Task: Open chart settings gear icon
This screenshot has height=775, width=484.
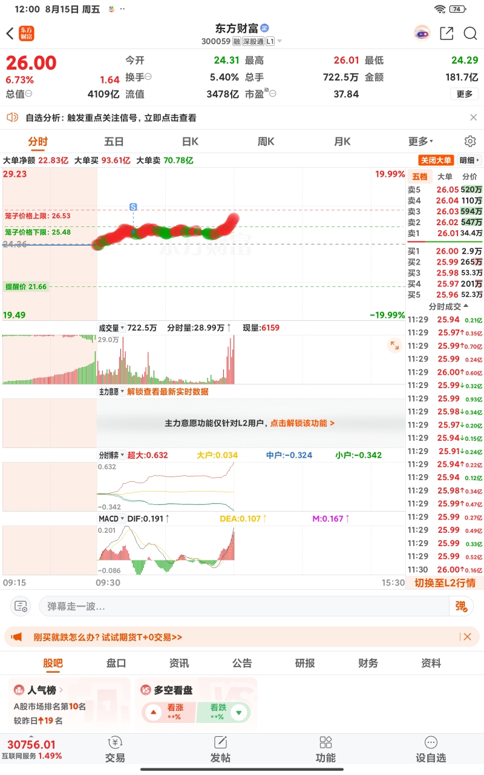Action: click(470, 141)
